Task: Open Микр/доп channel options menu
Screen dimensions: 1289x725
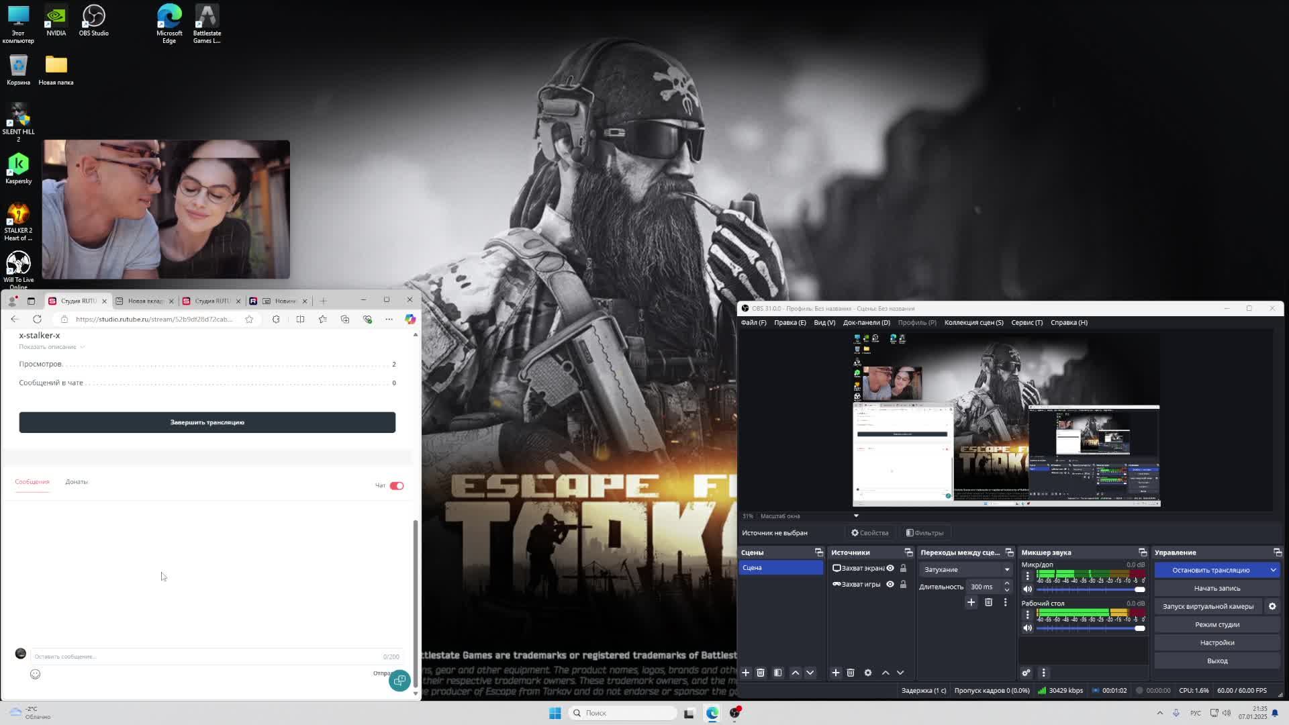Action: [x=1027, y=576]
